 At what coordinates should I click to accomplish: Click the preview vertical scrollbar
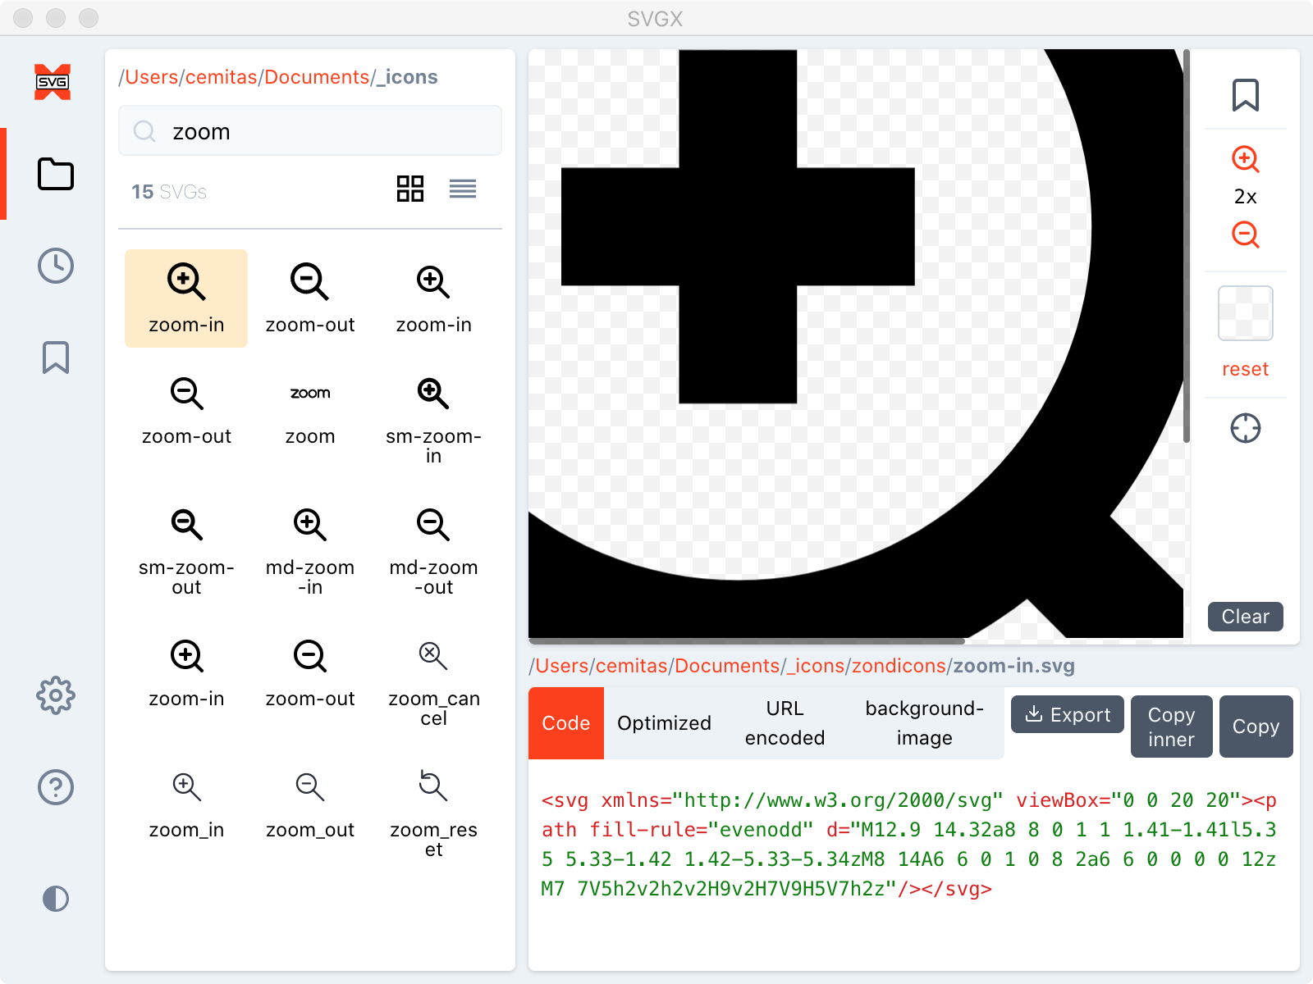tap(1187, 246)
